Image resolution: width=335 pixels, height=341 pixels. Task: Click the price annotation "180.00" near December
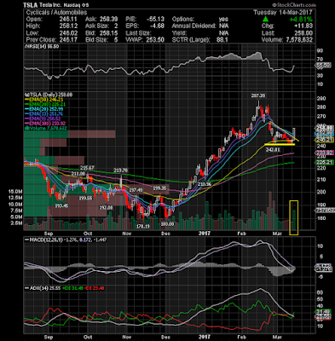click(167, 224)
